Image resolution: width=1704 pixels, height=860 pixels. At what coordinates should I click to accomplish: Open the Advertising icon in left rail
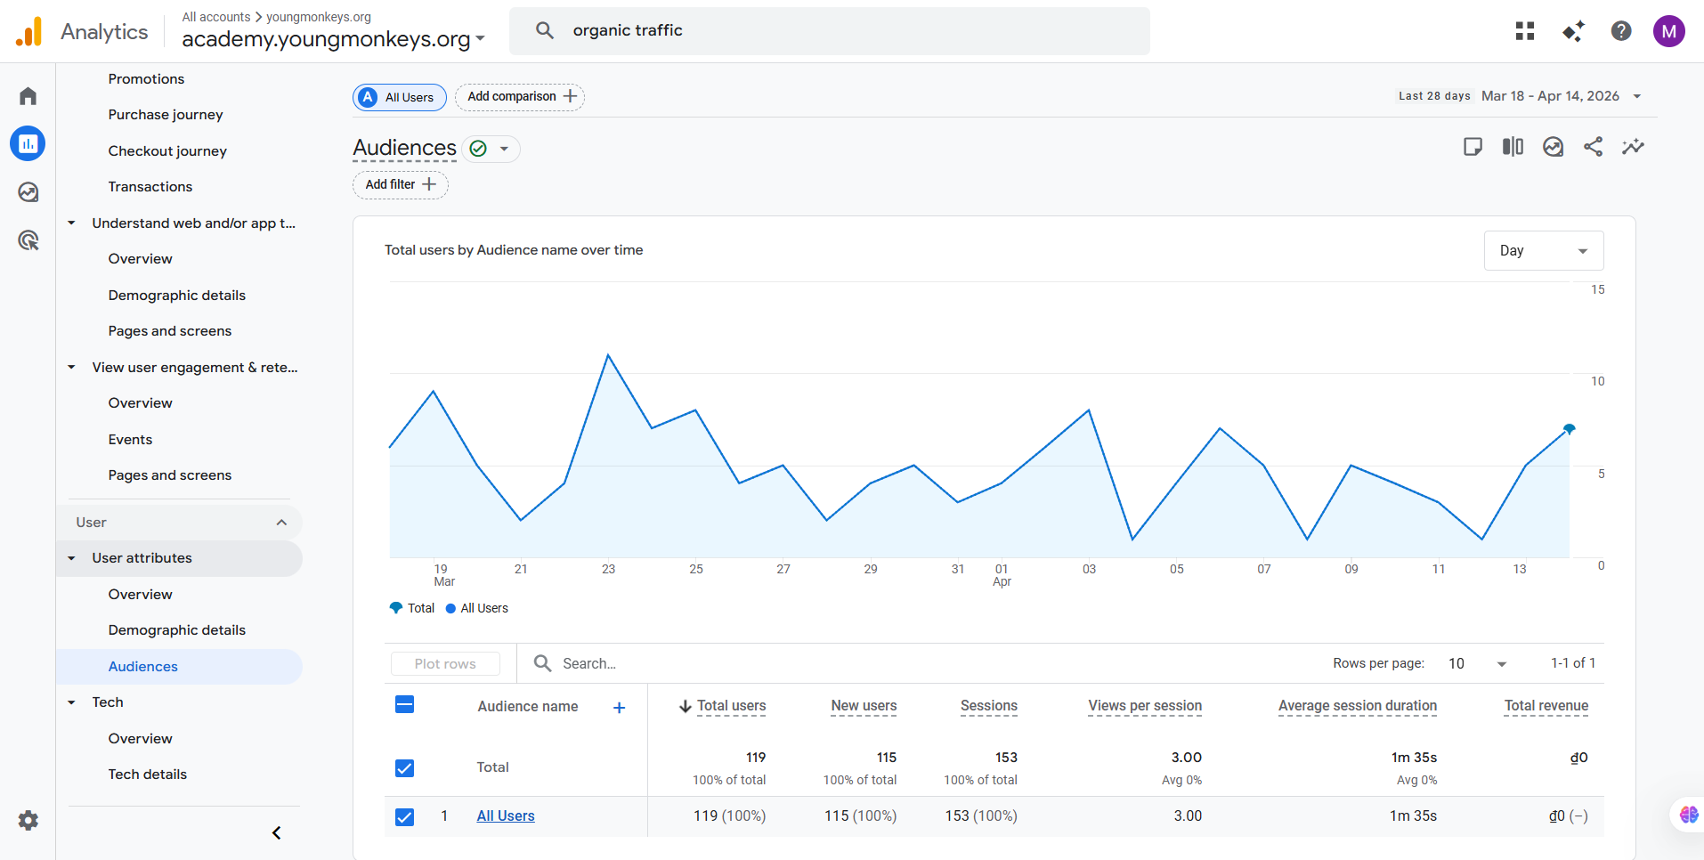pos(28,240)
